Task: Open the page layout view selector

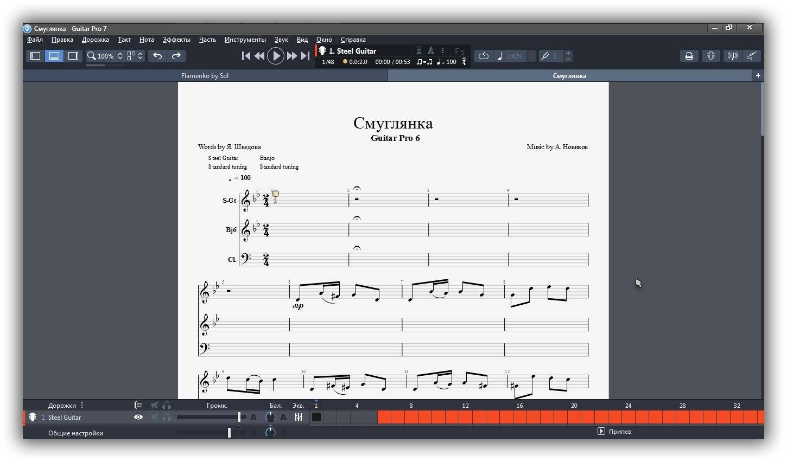Action: tap(135, 56)
